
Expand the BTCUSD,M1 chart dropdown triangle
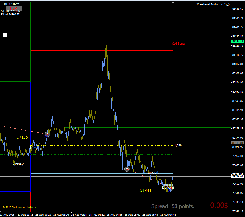2,4
